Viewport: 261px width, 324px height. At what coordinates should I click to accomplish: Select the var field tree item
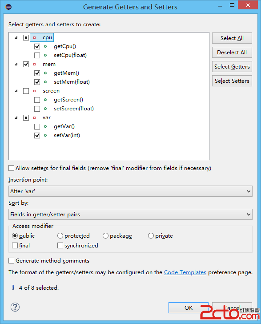(46, 117)
